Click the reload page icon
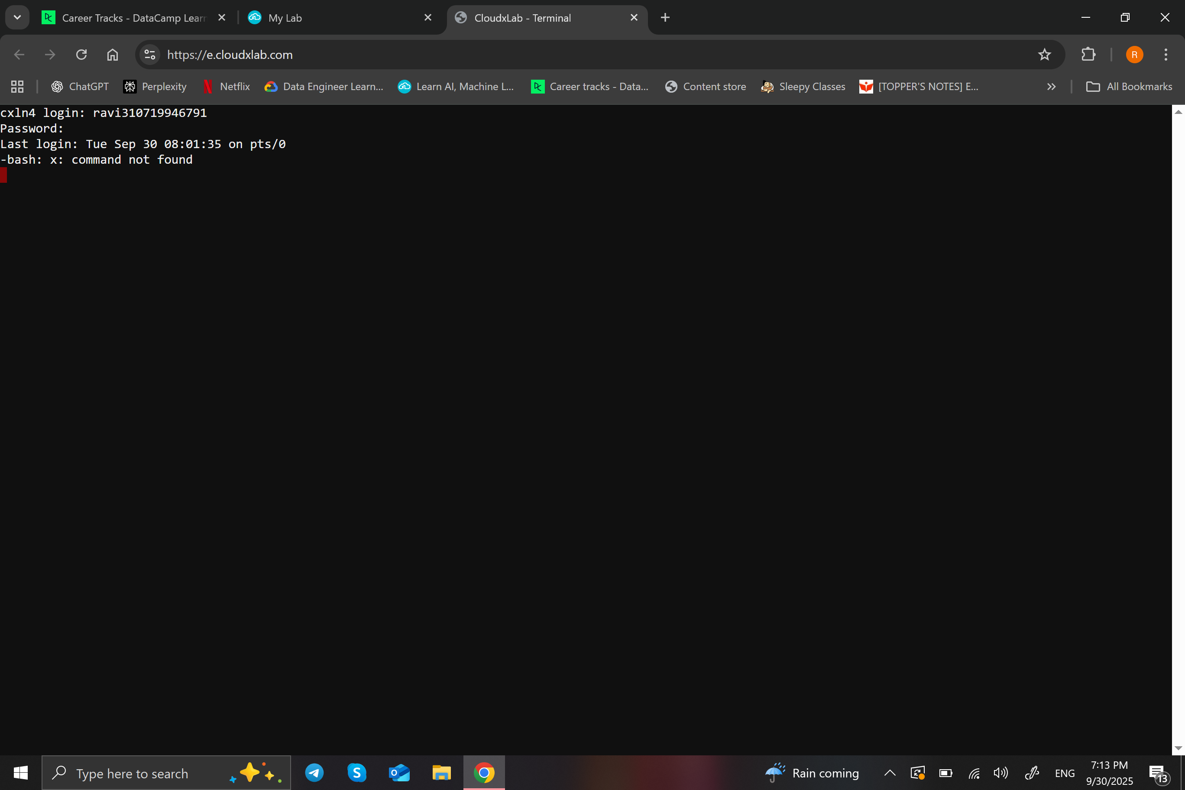The image size is (1185, 790). (x=81, y=55)
